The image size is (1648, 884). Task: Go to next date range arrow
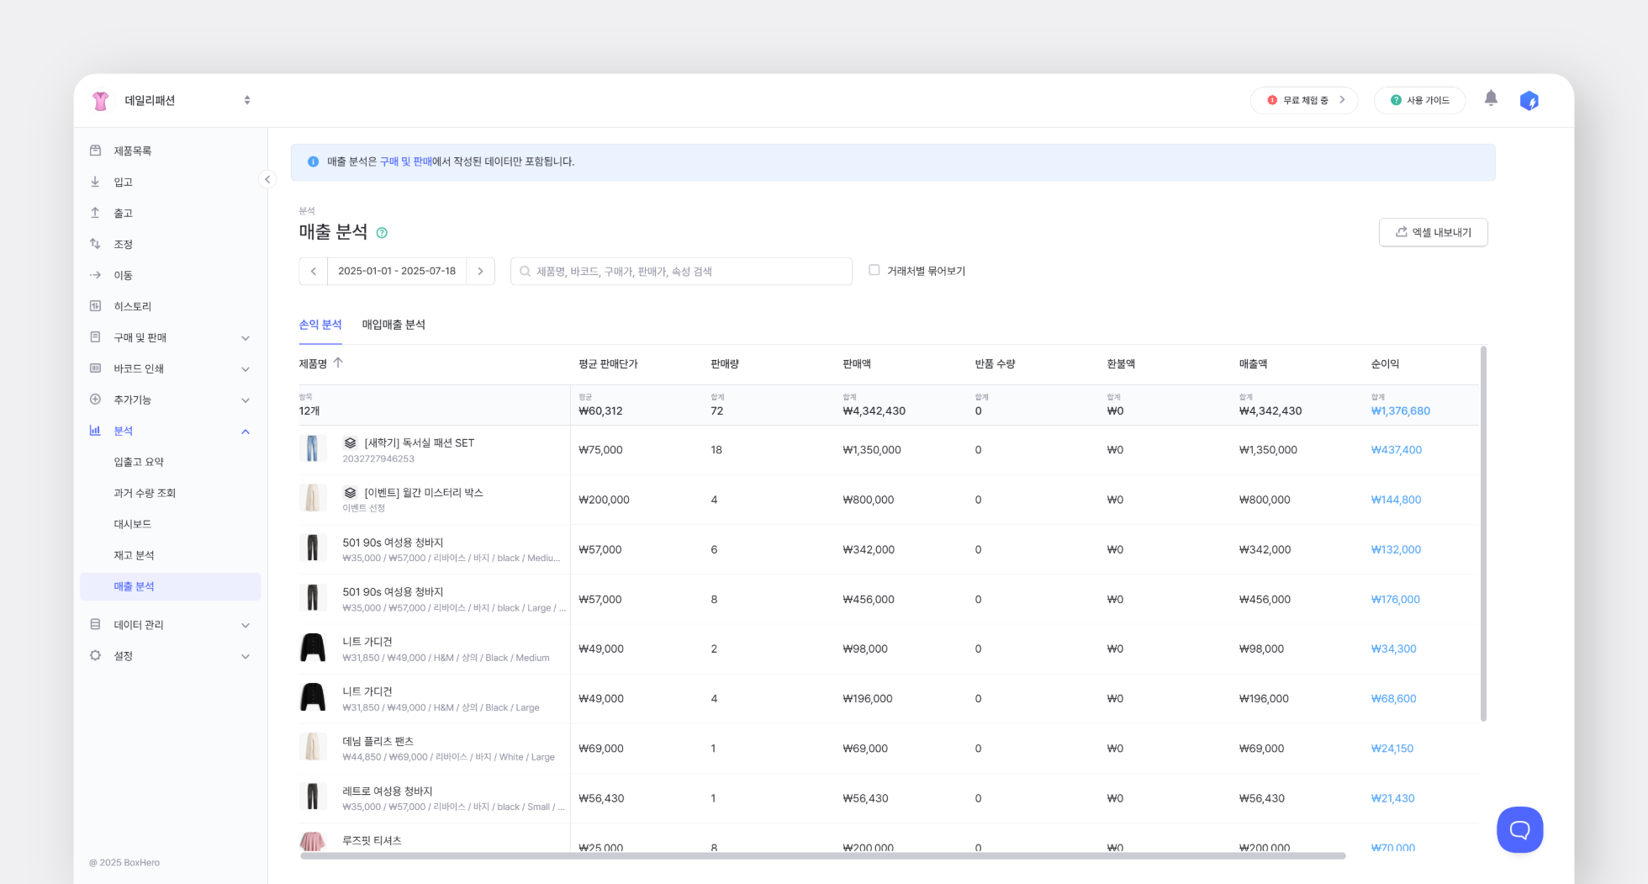480,272
